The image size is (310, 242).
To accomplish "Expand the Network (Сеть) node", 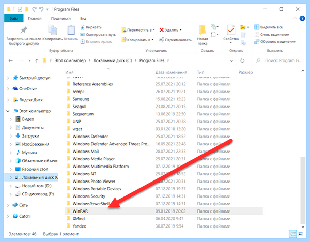I will [8, 205].
